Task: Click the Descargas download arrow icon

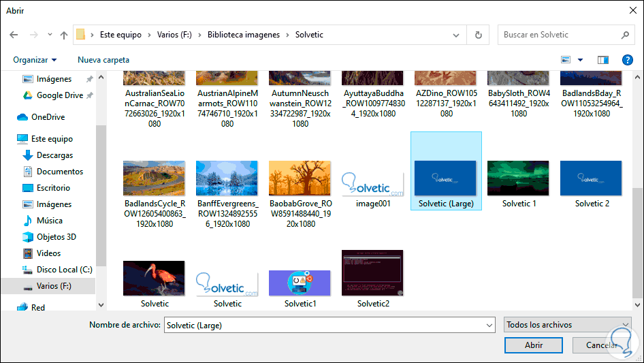Action: tap(27, 155)
